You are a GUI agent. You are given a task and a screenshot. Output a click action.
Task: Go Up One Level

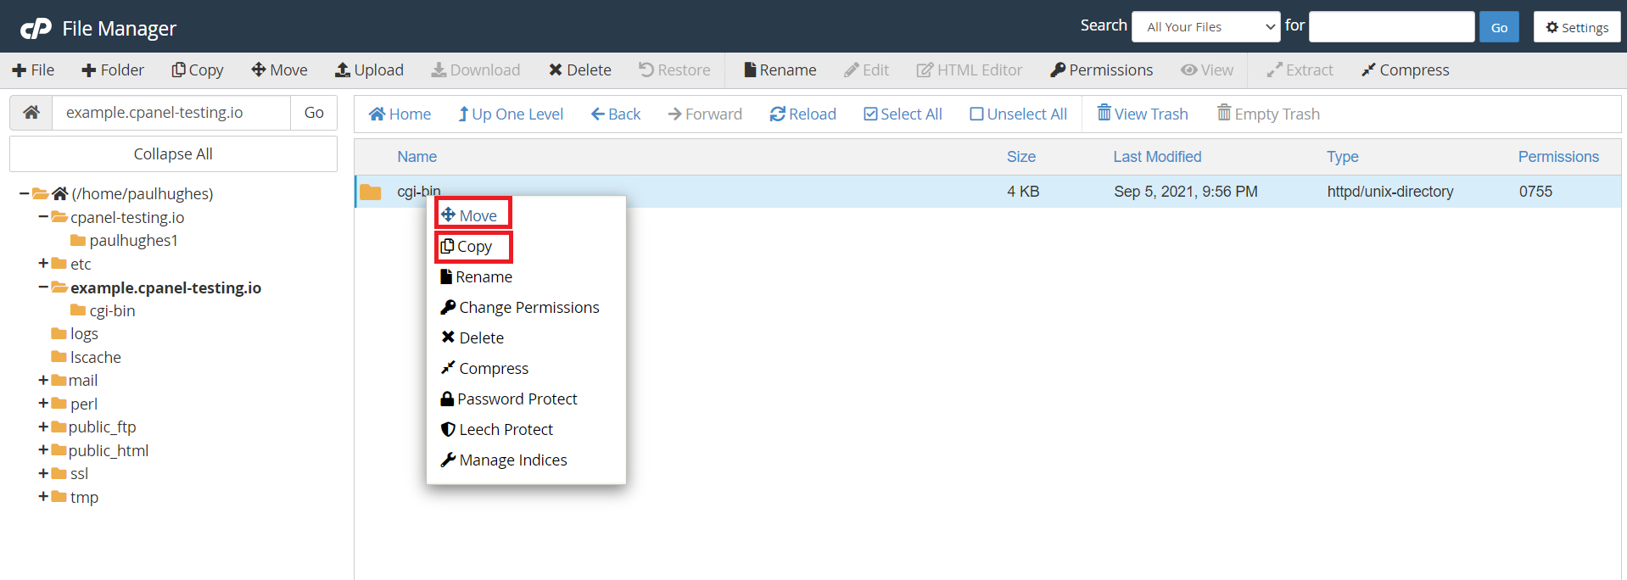tap(510, 114)
